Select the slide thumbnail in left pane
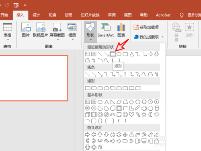This screenshot has height=151, width=201. tap(34, 78)
